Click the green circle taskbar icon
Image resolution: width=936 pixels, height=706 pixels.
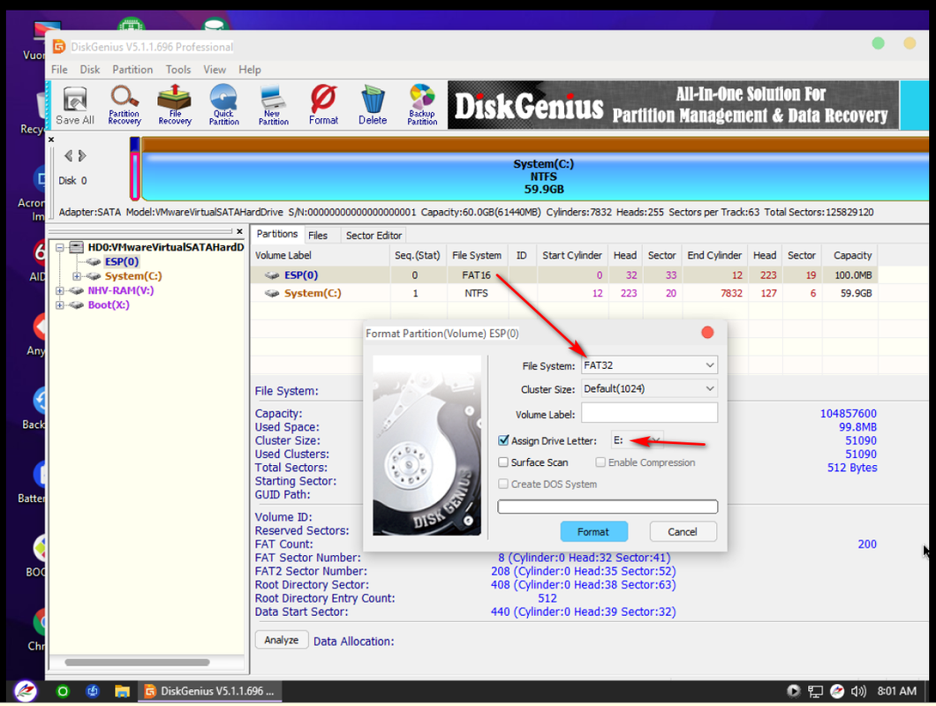pyautogui.click(x=62, y=691)
